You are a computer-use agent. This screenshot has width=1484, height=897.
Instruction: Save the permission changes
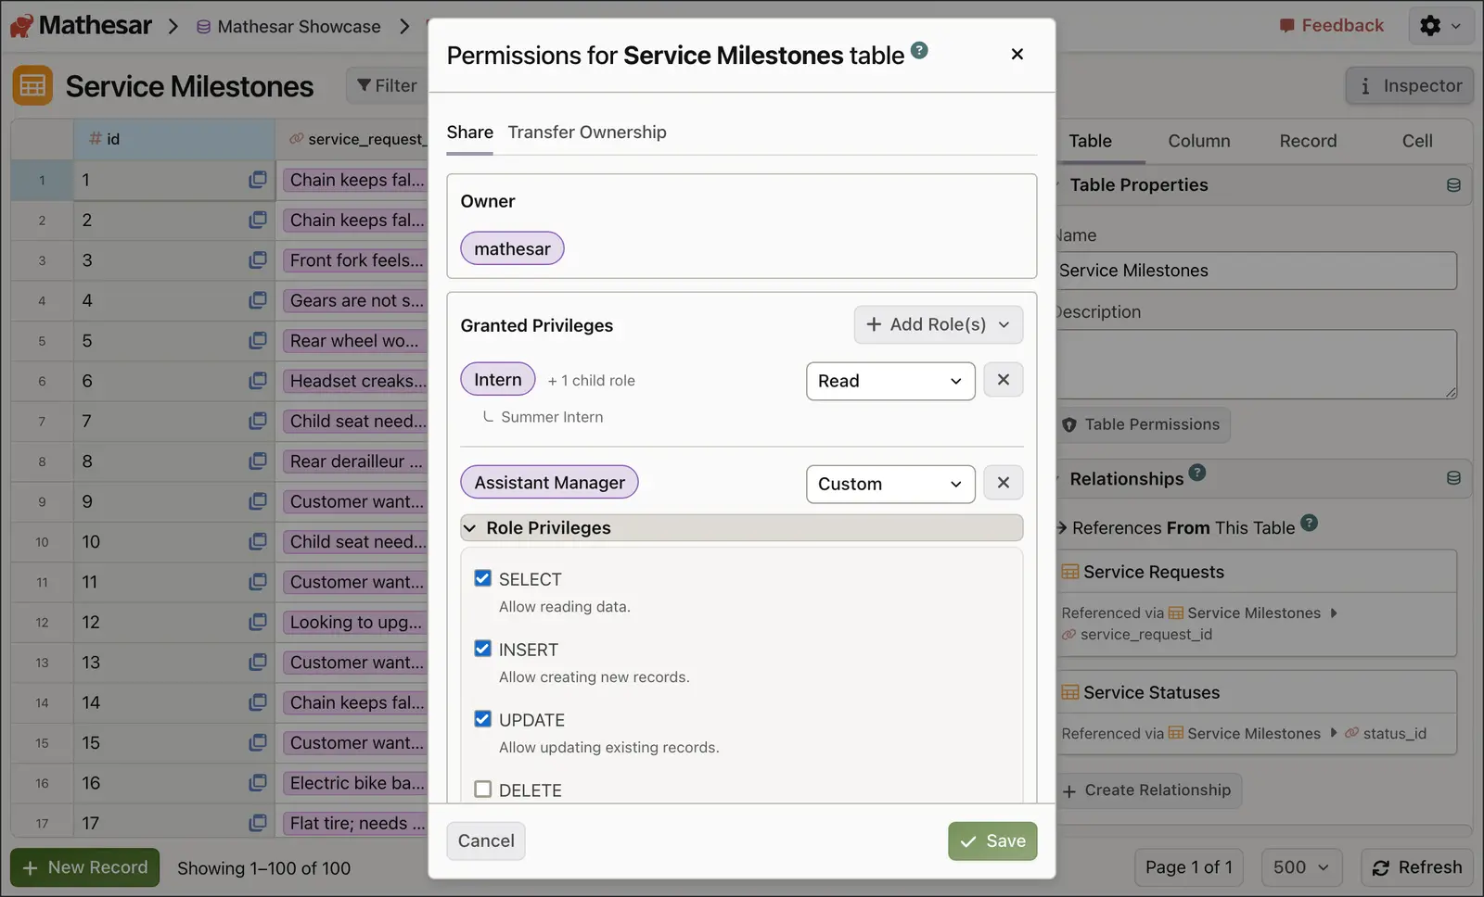click(992, 841)
